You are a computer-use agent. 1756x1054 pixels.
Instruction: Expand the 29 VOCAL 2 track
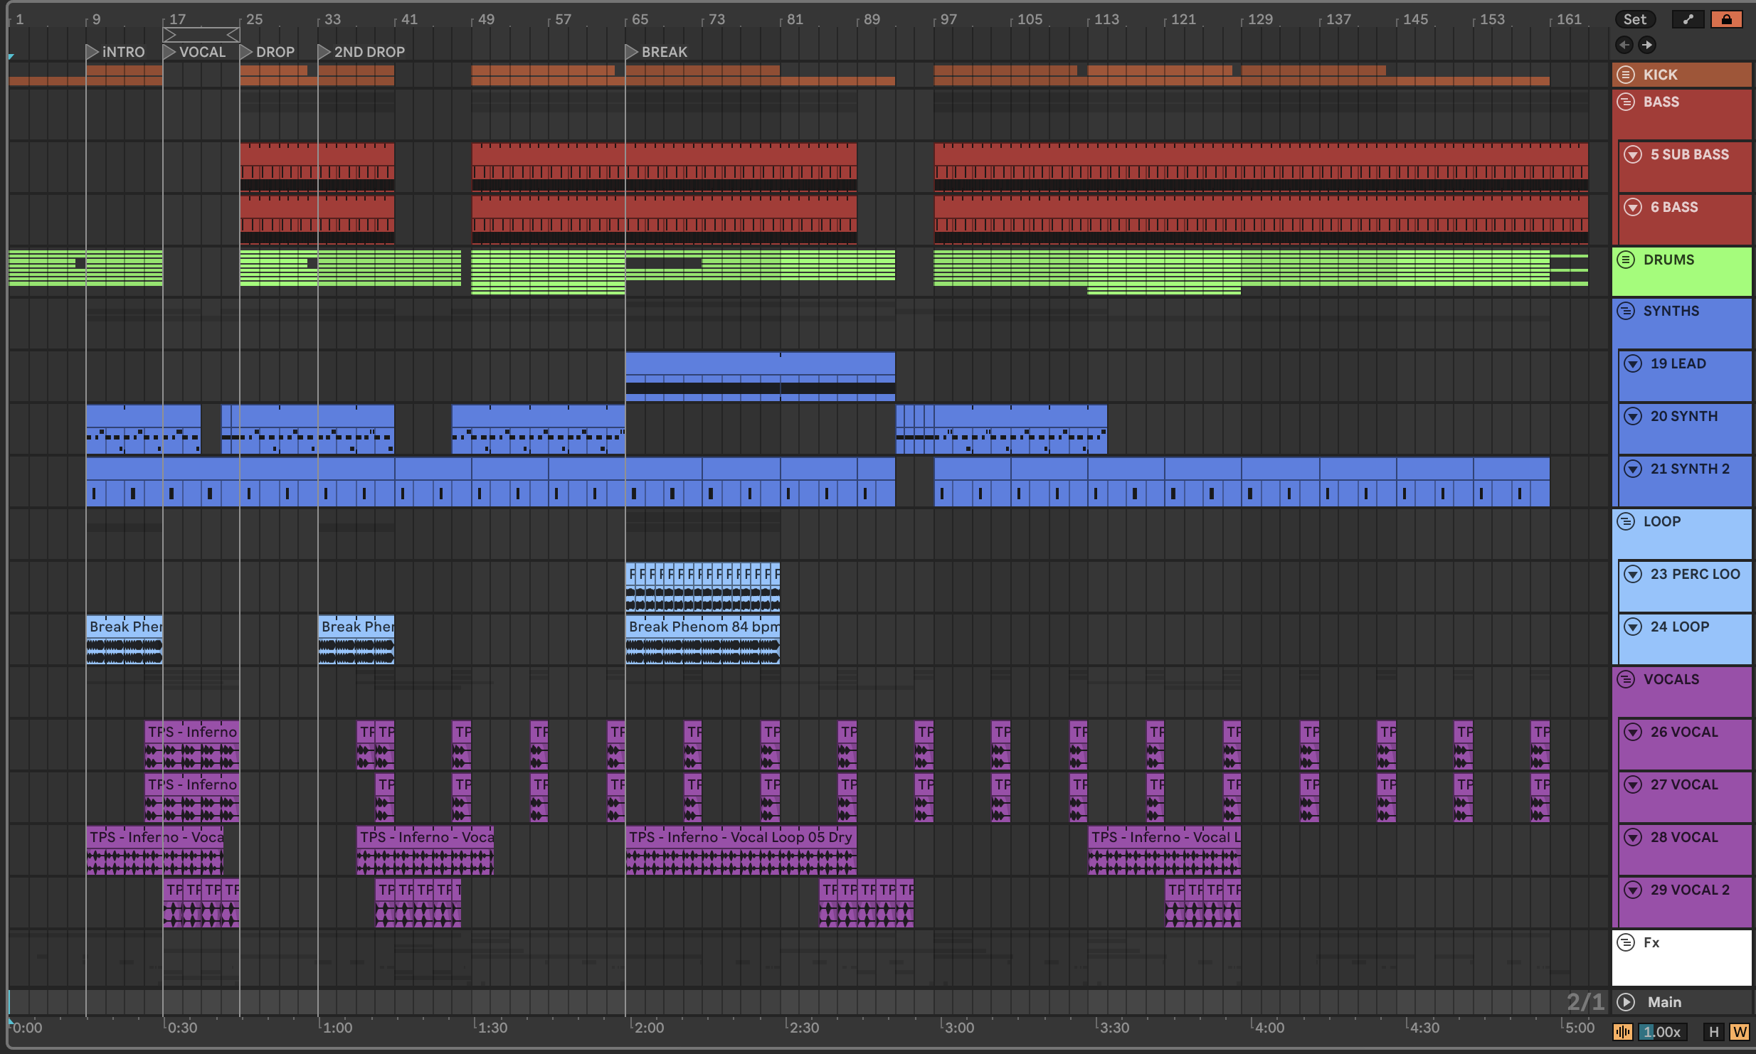1633,890
